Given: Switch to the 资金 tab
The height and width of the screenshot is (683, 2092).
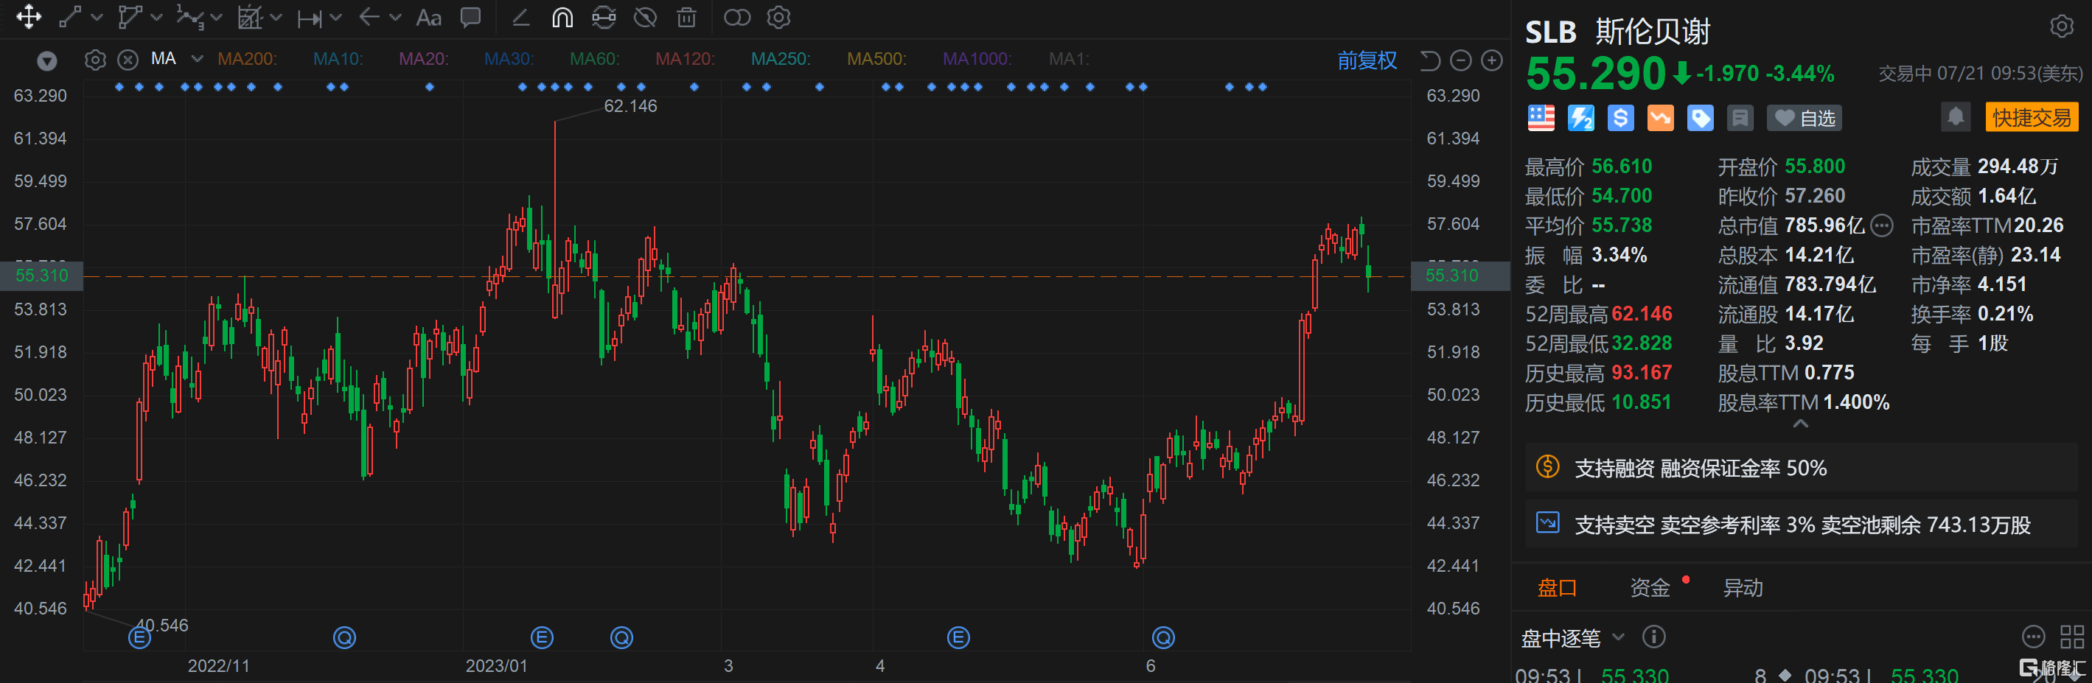Looking at the screenshot, I should click(1650, 587).
